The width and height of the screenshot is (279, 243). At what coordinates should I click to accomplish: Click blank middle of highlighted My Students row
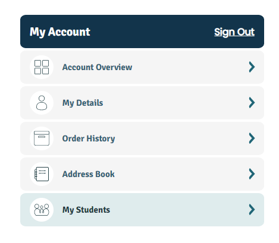[x=178, y=210]
